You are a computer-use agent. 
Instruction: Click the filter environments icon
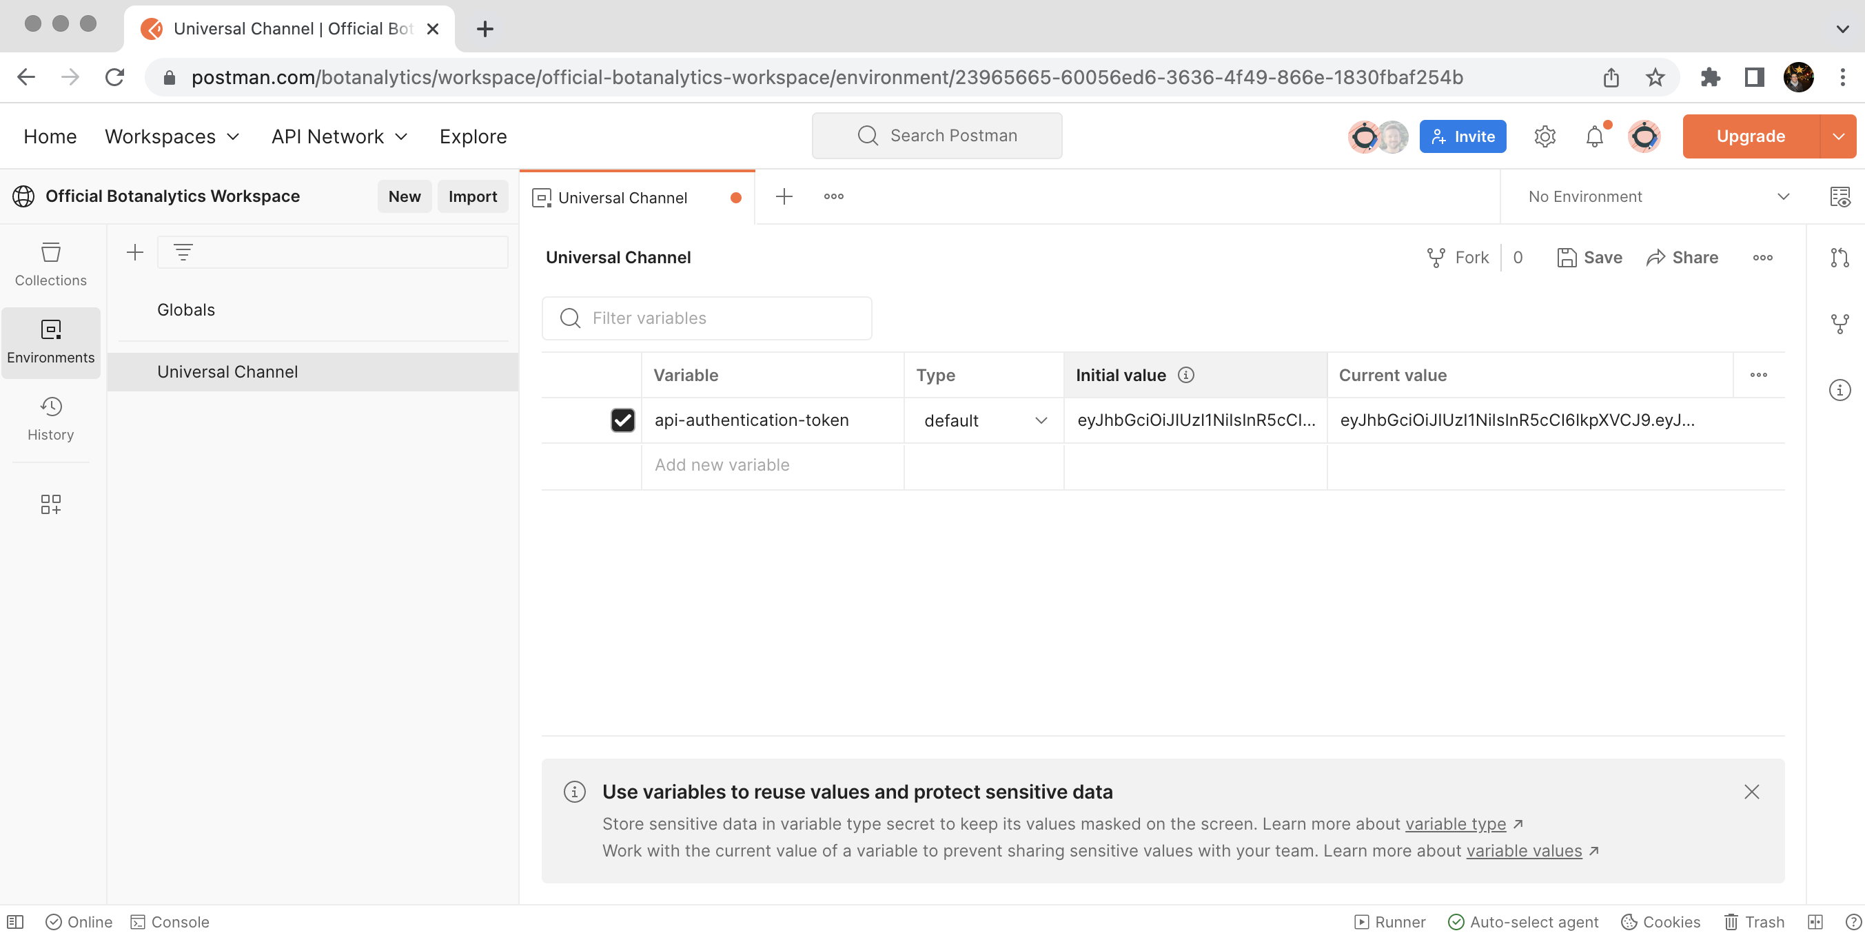183,252
